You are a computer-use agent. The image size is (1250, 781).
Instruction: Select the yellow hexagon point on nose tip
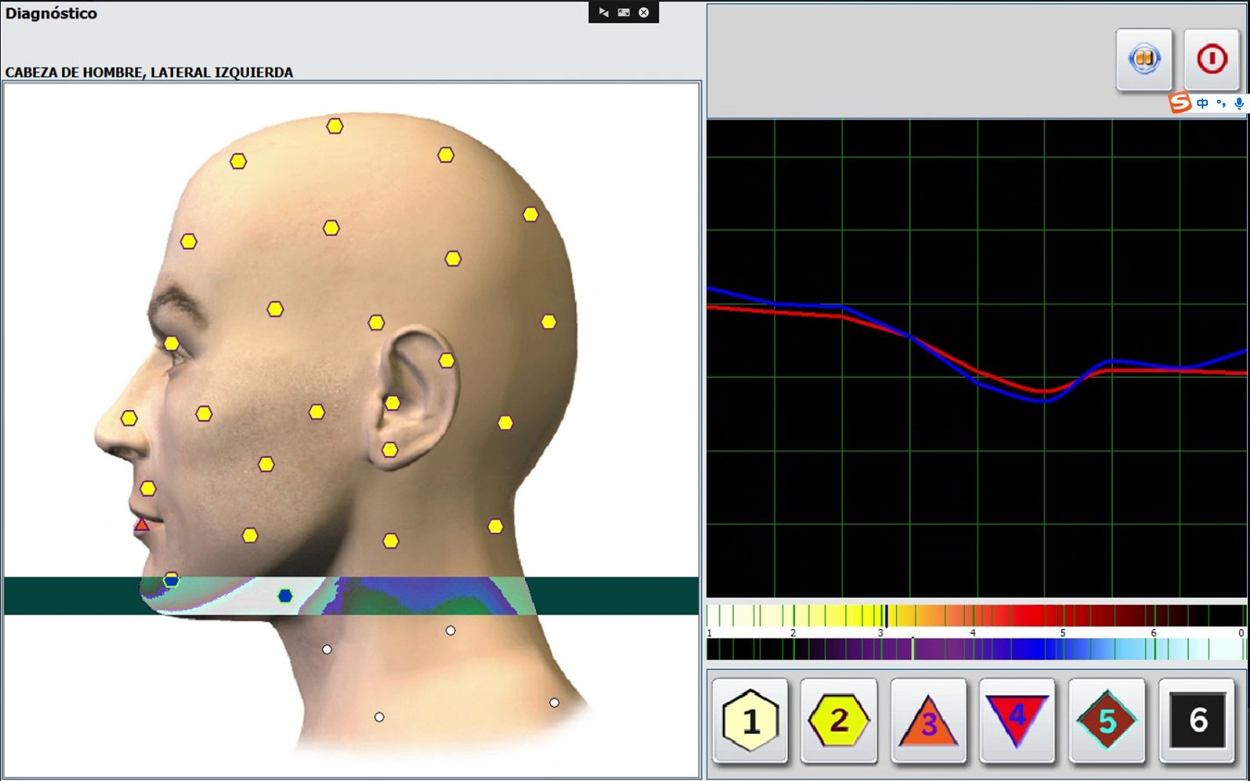129,419
